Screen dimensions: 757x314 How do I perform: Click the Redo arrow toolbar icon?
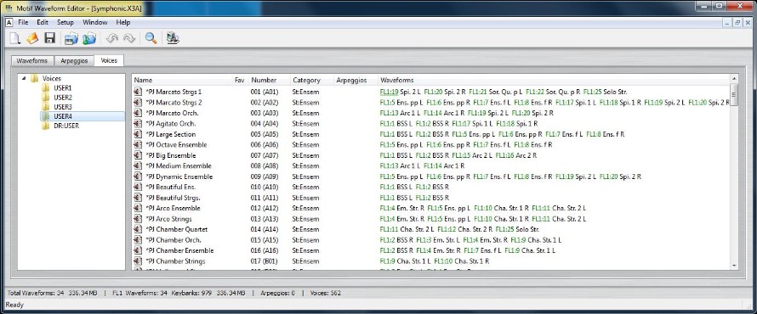click(x=129, y=38)
